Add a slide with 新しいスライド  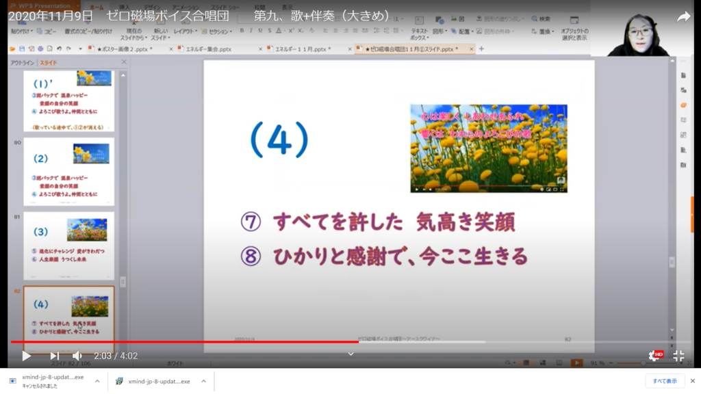(160, 34)
